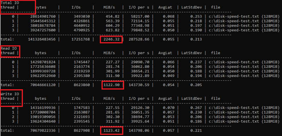Click Read IO total I/Os 8623860
The width and height of the screenshot is (282, 136).
[81, 85]
